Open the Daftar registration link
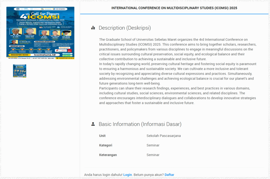 [x=169, y=175]
